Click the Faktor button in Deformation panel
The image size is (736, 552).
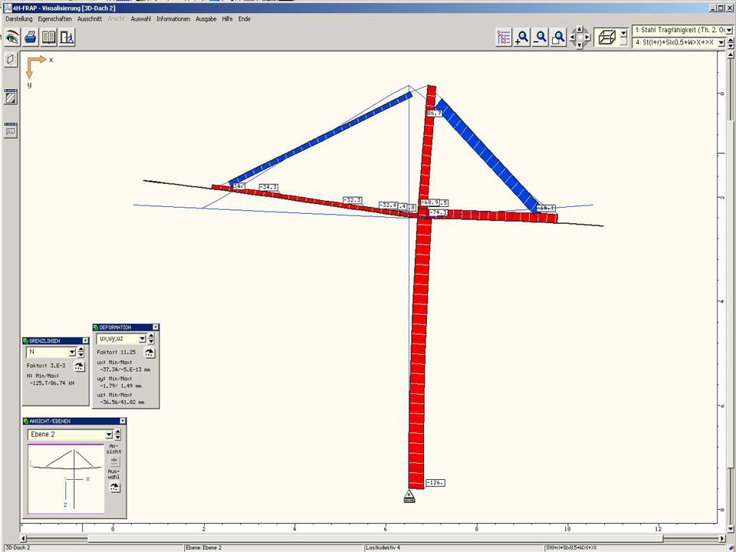[149, 353]
